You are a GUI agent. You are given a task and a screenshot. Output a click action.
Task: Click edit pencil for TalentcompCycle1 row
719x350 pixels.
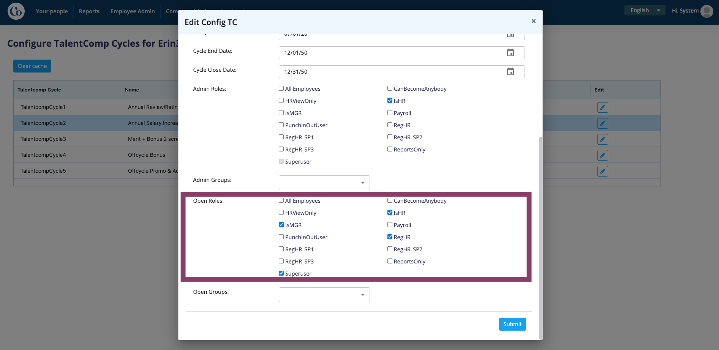click(602, 107)
